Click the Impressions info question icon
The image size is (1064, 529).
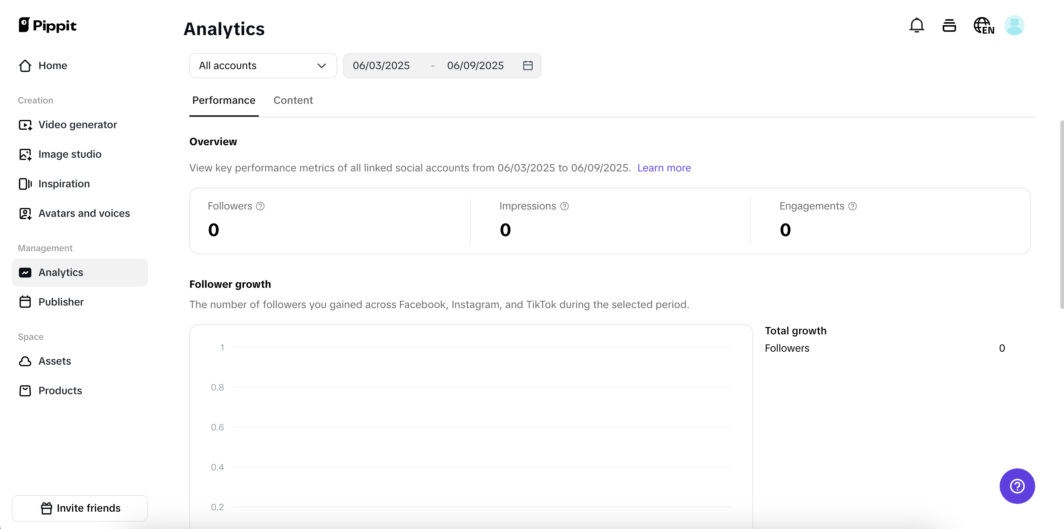coord(564,206)
